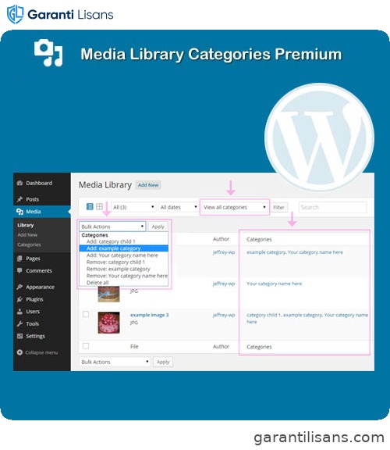Screen dimensions: 390x450
Task: Click the bottom Apply button
Action: click(163, 362)
